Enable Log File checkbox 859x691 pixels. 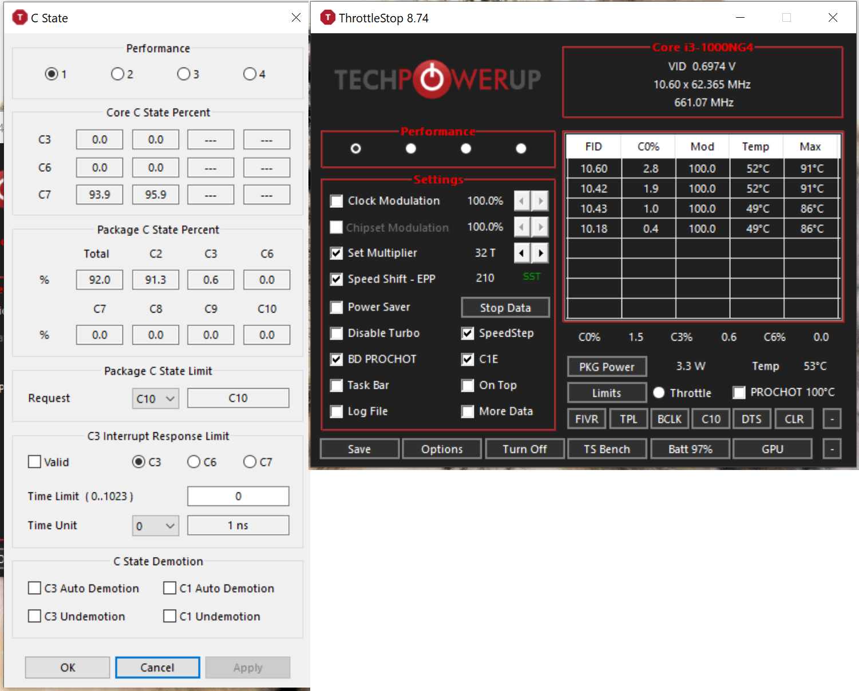coord(337,412)
